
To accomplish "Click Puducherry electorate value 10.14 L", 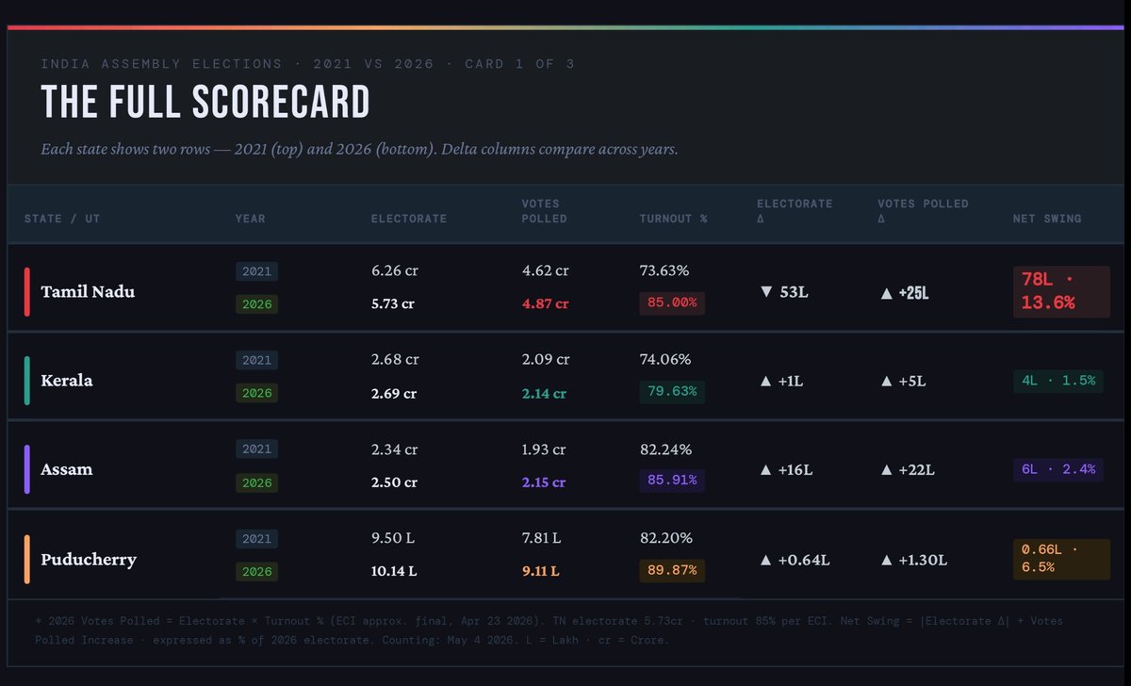I will 396,571.
